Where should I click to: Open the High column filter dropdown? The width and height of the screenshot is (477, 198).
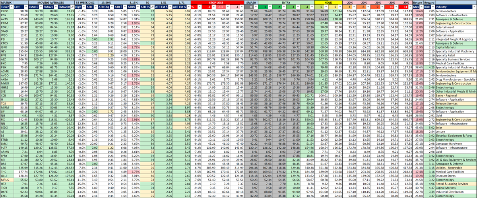84,7
